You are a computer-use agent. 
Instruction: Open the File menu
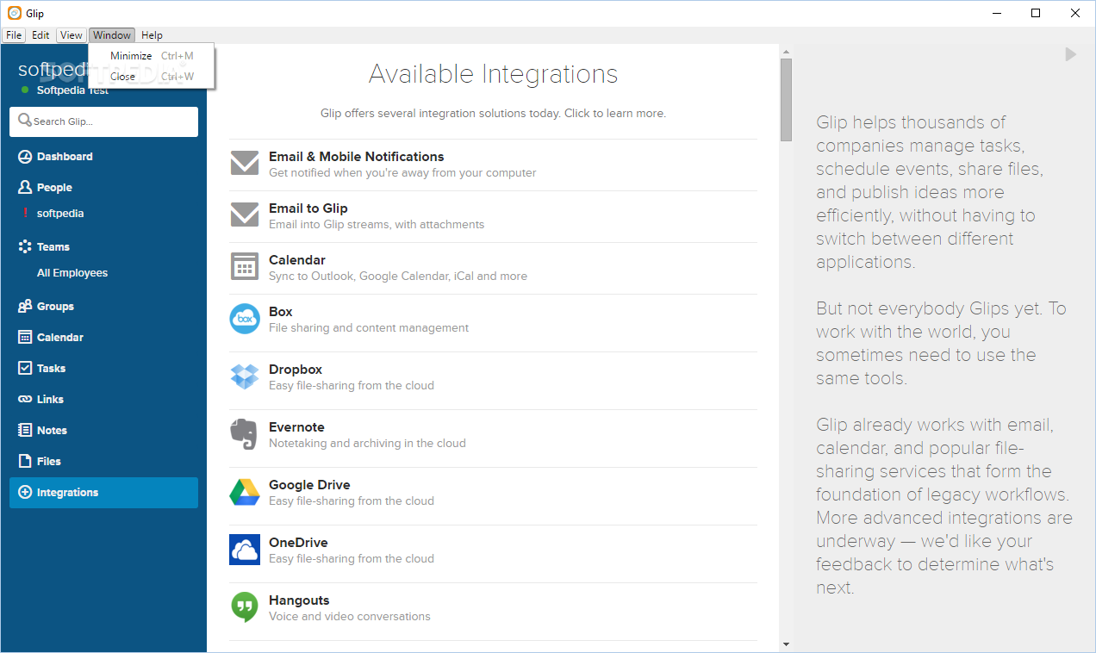14,35
